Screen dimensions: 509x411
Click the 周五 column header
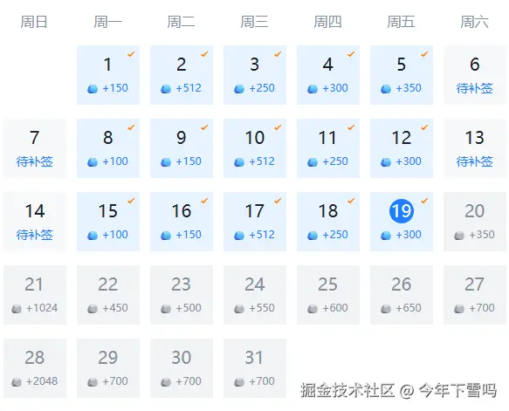click(402, 22)
